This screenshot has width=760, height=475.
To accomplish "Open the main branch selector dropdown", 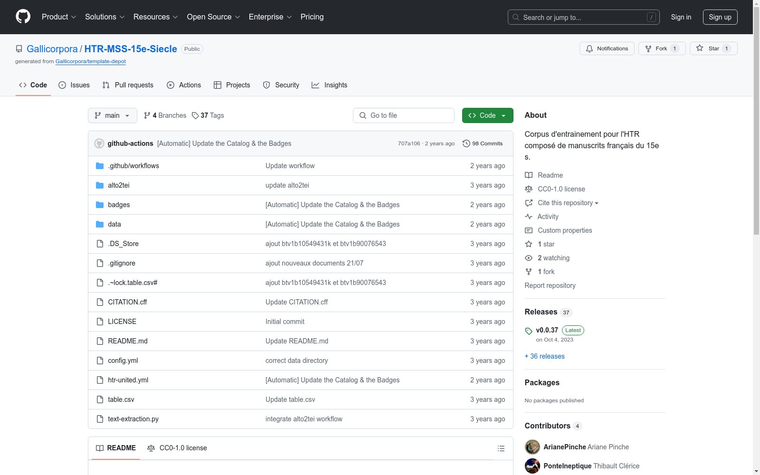I will click(113, 115).
